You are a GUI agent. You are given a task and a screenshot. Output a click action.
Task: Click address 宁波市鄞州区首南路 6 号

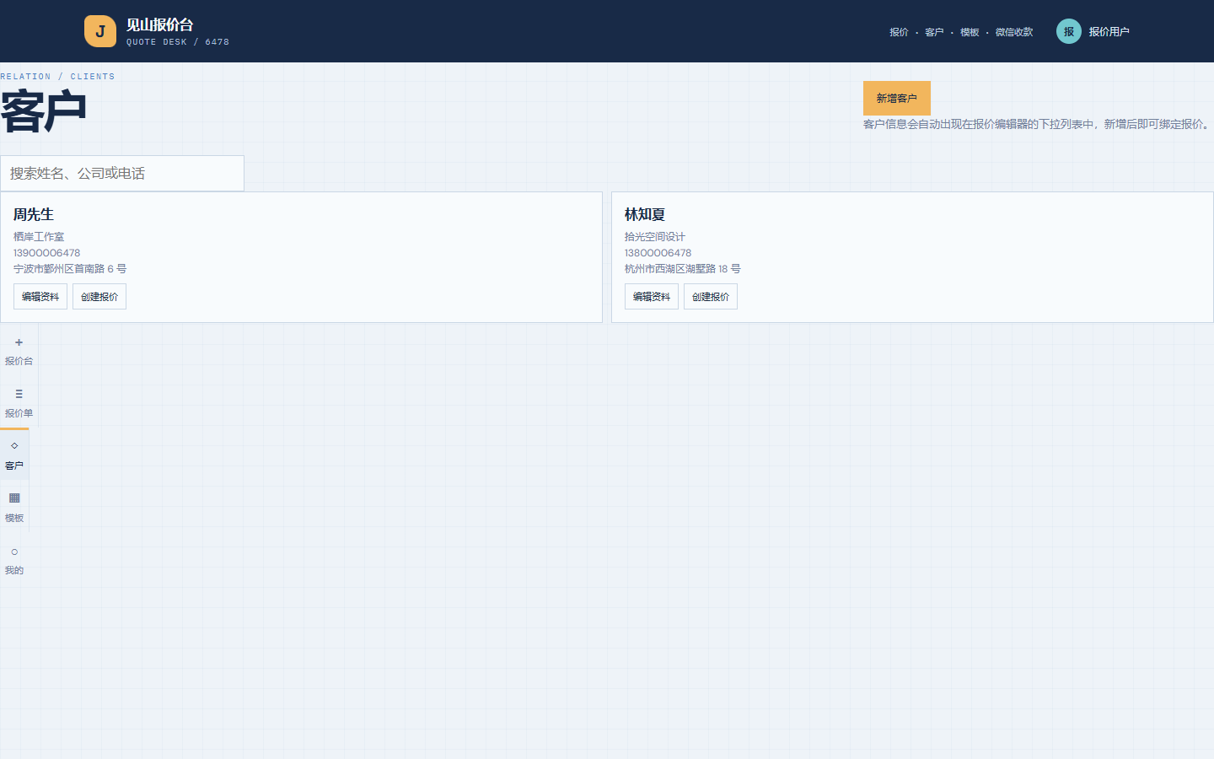point(70,269)
